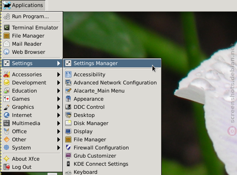Expand the Accessories submenu arrow

coord(59,74)
